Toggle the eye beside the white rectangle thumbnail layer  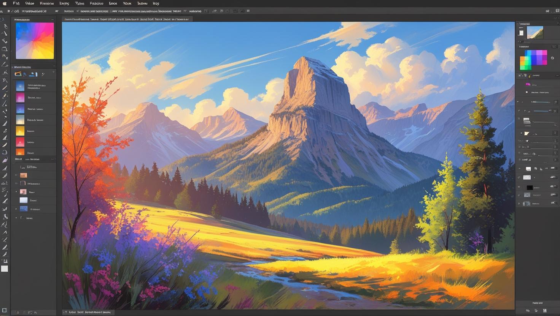pos(519,177)
